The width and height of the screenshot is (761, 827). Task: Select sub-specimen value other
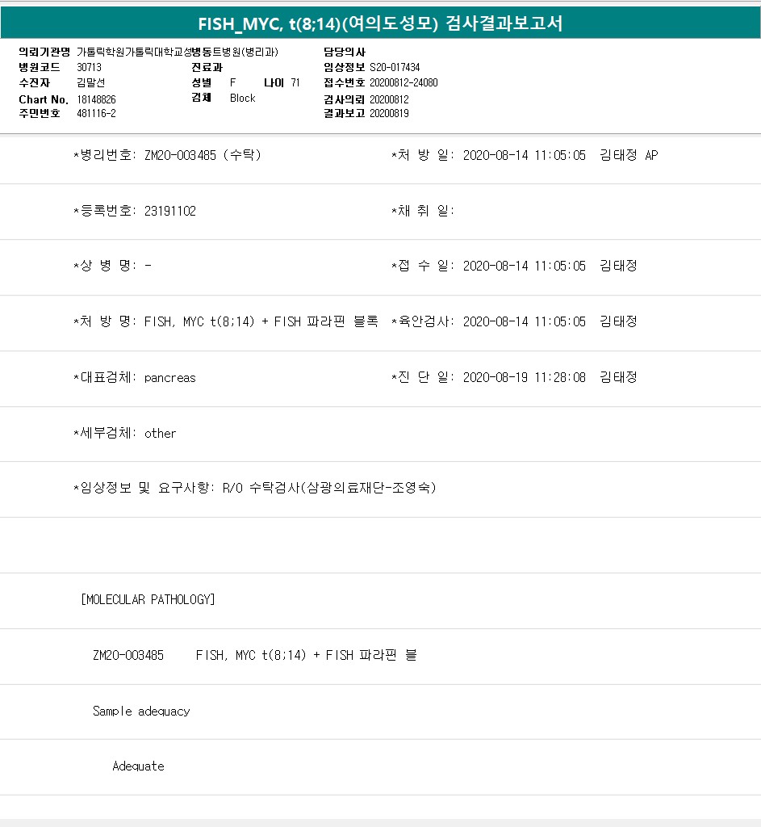click(161, 434)
